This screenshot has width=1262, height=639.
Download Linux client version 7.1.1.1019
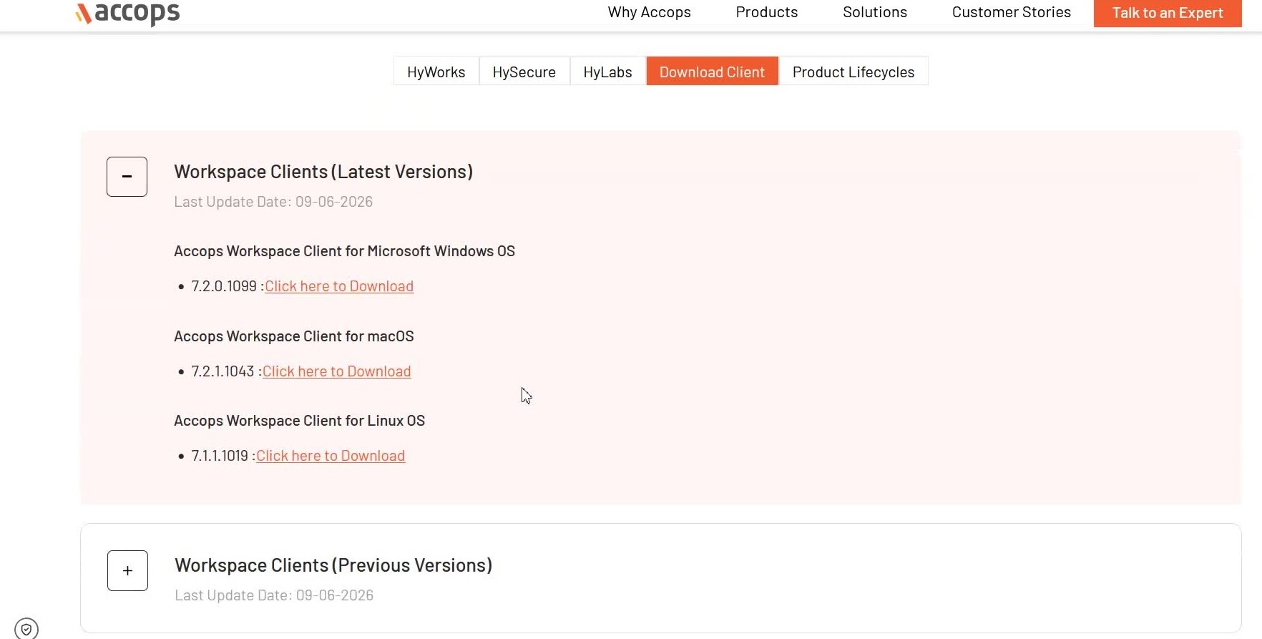331,456
